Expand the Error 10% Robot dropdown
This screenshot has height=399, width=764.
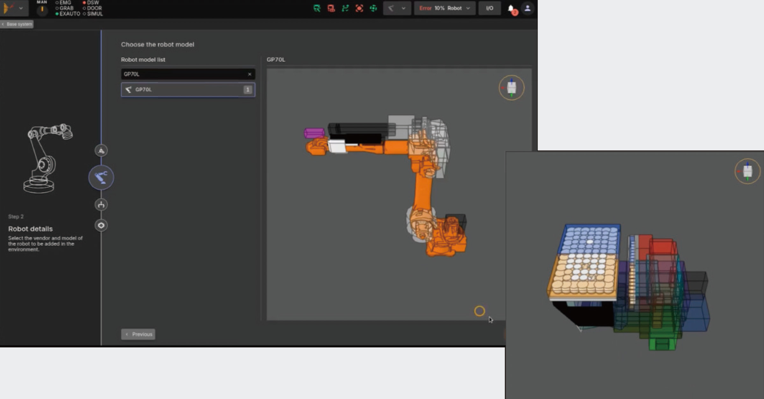click(x=444, y=8)
